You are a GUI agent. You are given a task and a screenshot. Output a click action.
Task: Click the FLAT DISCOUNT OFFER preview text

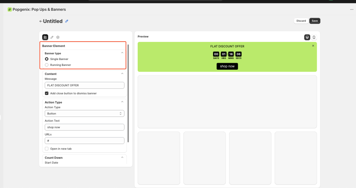point(227,46)
